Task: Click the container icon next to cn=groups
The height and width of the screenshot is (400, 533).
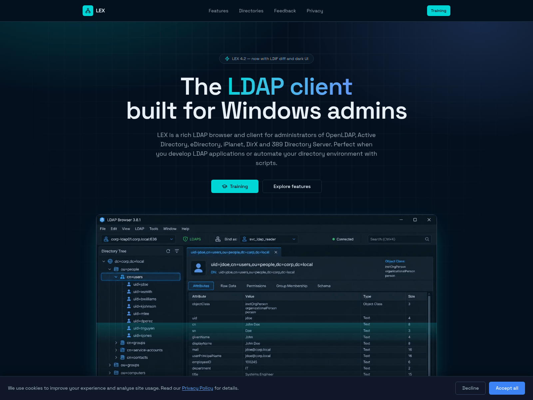Action: (x=122, y=343)
